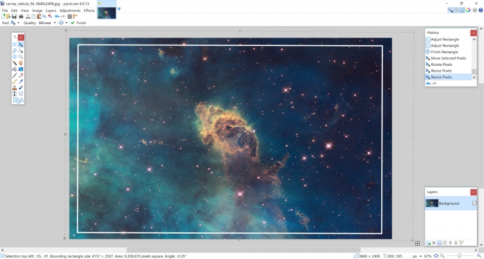This screenshot has width=484, height=259.
Task: Select the Gradient tool
Action: [21, 69]
